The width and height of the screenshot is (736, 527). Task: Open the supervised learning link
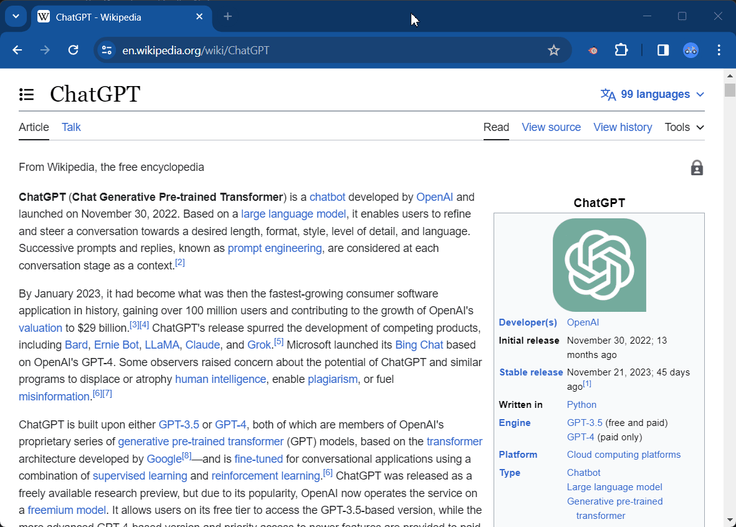[140, 476]
